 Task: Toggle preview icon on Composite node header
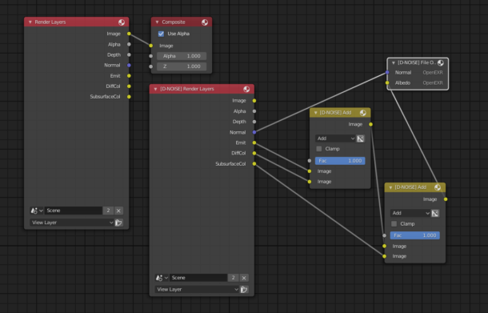(205, 22)
